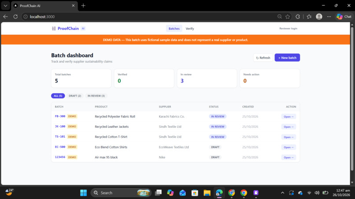Open a new browser tab
The height and width of the screenshot is (199, 355).
tap(83, 6)
